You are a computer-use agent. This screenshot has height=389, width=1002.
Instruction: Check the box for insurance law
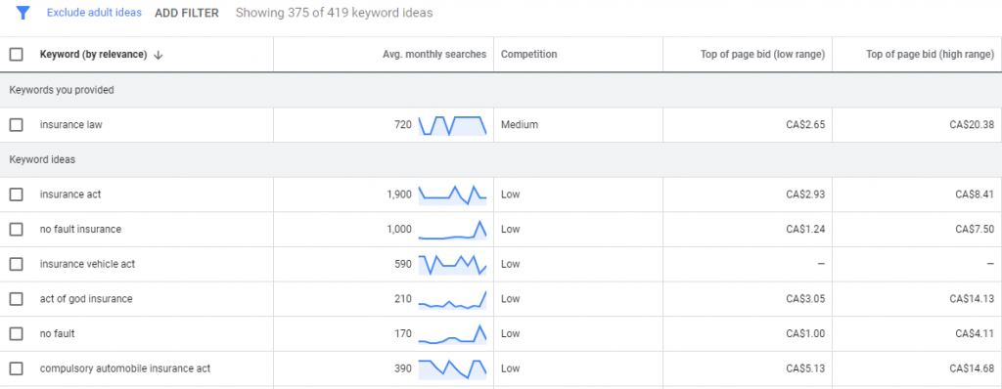point(16,125)
